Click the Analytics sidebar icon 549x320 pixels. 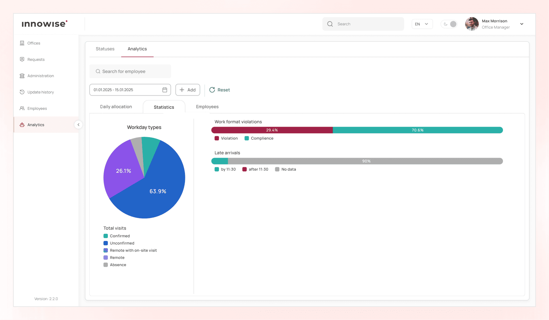coord(22,125)
